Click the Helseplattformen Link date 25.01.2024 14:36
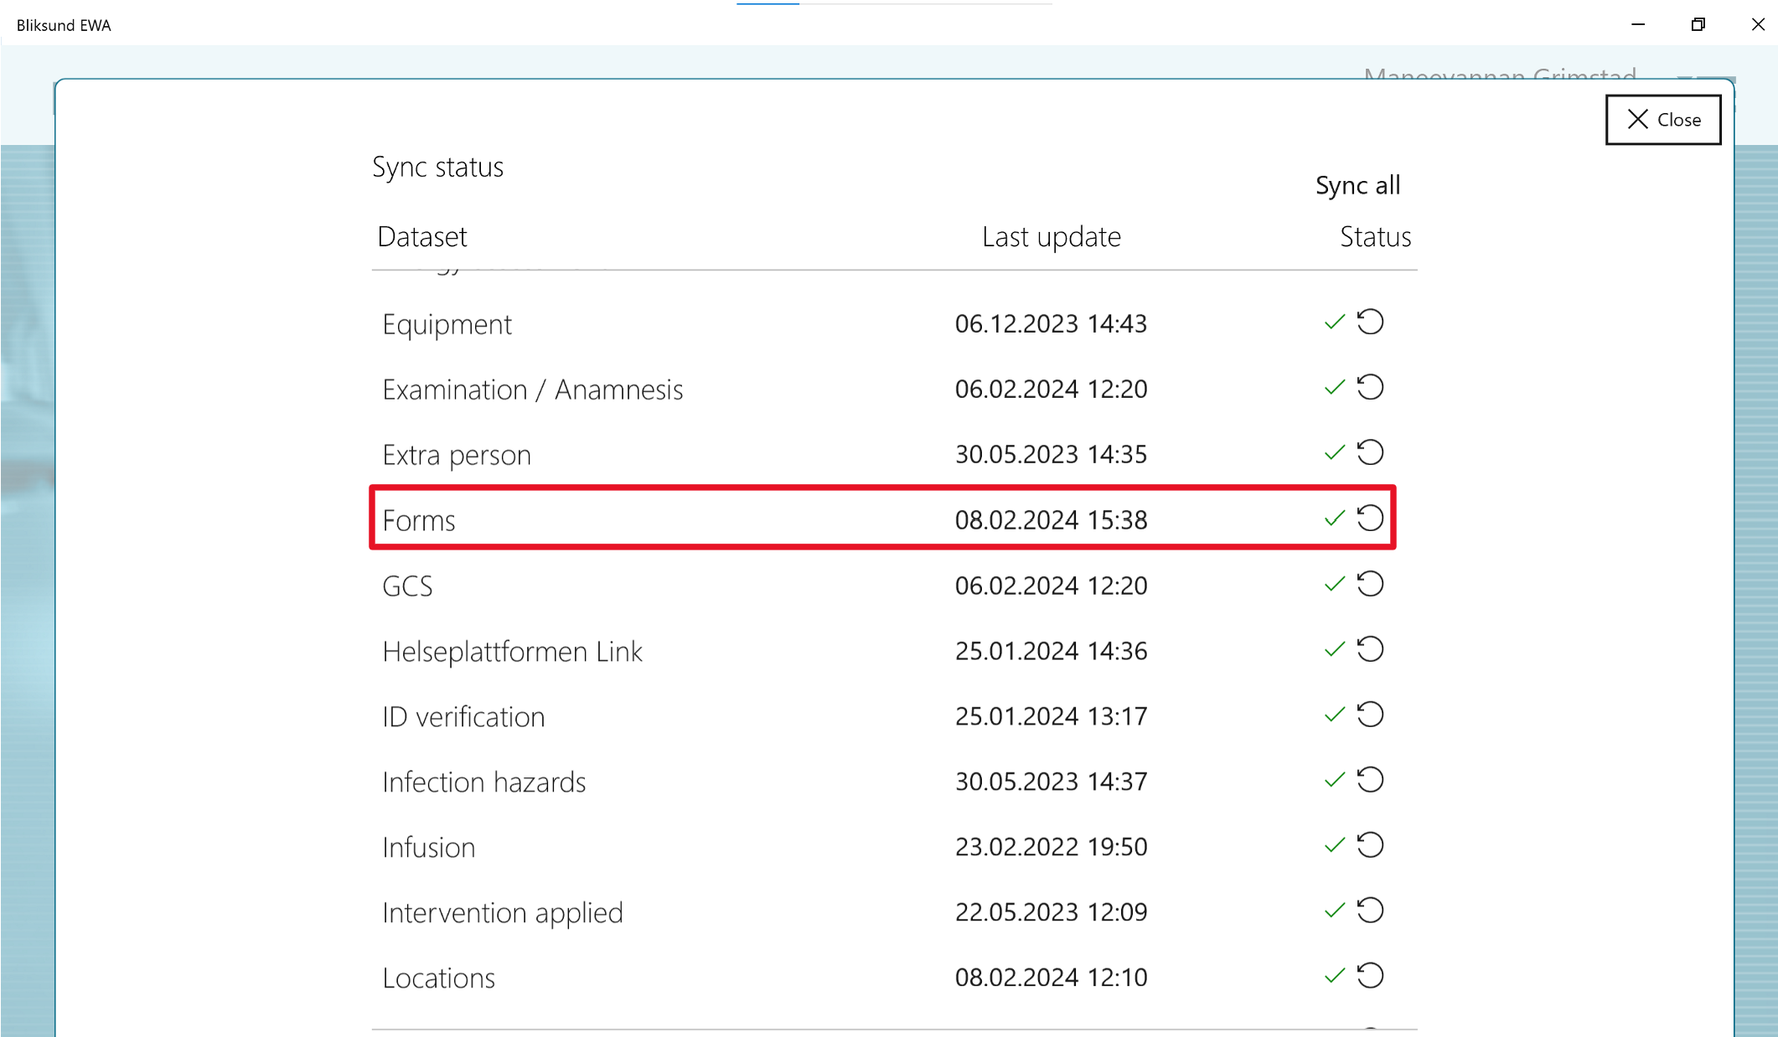The height and width of the screenshot is (1037, 1778). click(1051, 650)
